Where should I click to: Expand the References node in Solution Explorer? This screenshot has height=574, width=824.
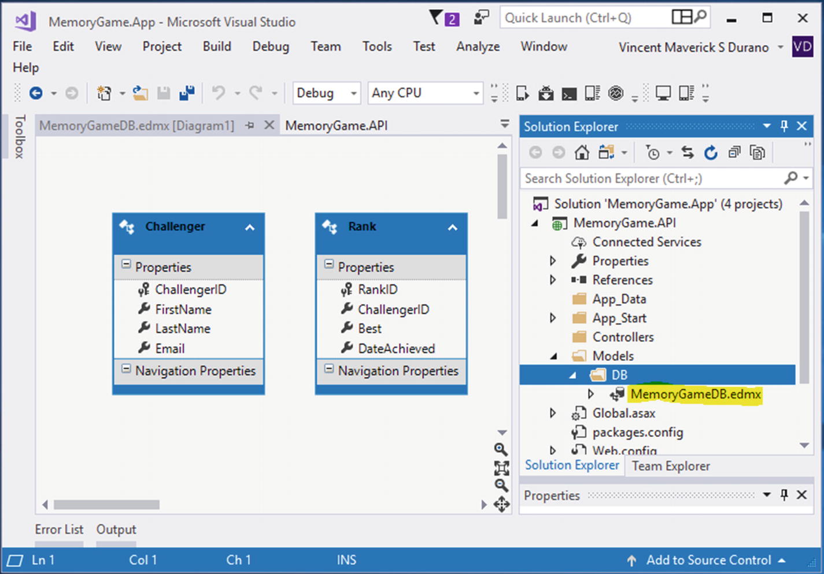[x=553, y=280]
